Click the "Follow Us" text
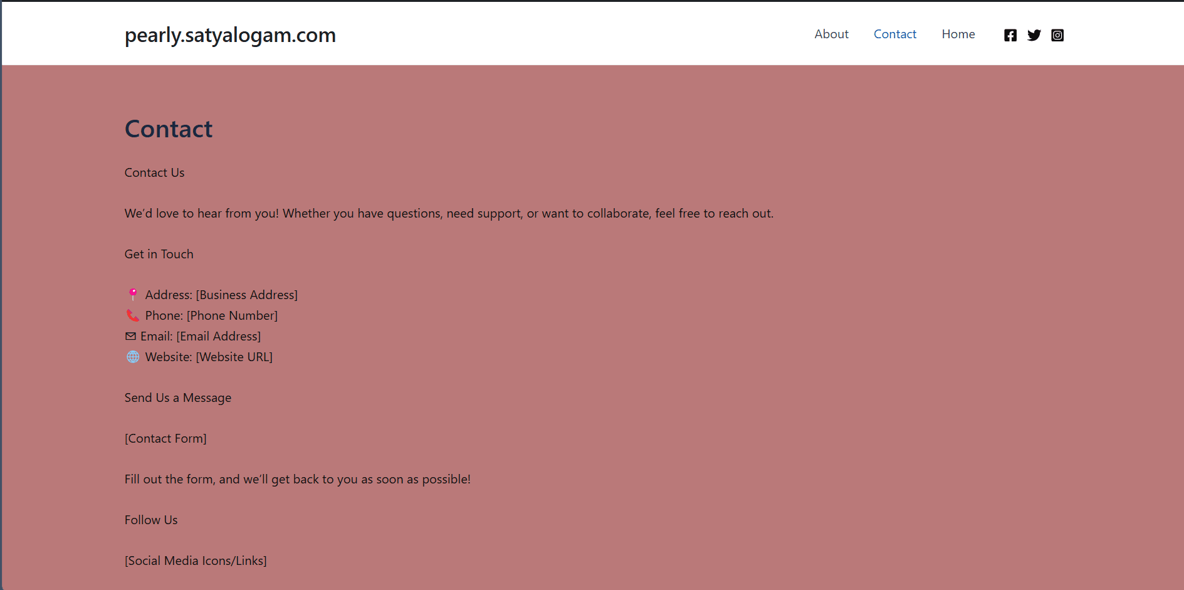Viewport: 1184px width, 590px height. tap(151, 520)
